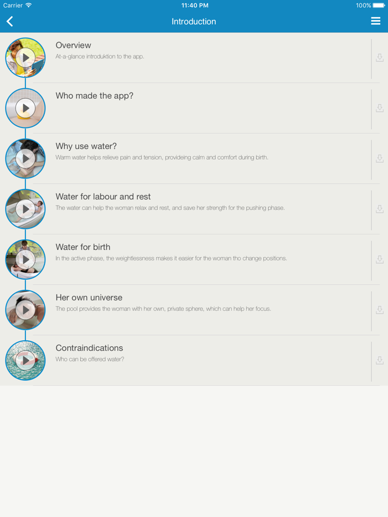Screen dimensions: 388x517
Task: Play the Contraindications thumbnail
Action: tap(25, 360)
